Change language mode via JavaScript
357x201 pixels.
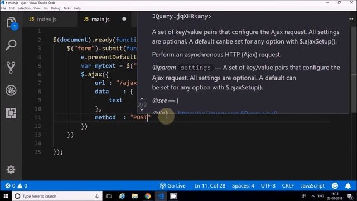(312, 186)
